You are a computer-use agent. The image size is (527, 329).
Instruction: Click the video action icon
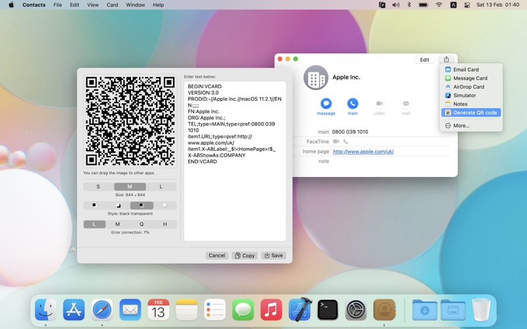[379, 103]
